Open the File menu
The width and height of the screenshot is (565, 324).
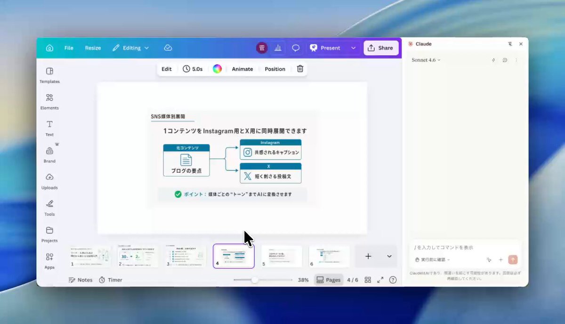[x=69, y=48]
